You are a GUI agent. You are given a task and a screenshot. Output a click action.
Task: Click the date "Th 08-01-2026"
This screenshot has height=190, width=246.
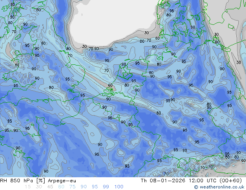coord(163,181)
